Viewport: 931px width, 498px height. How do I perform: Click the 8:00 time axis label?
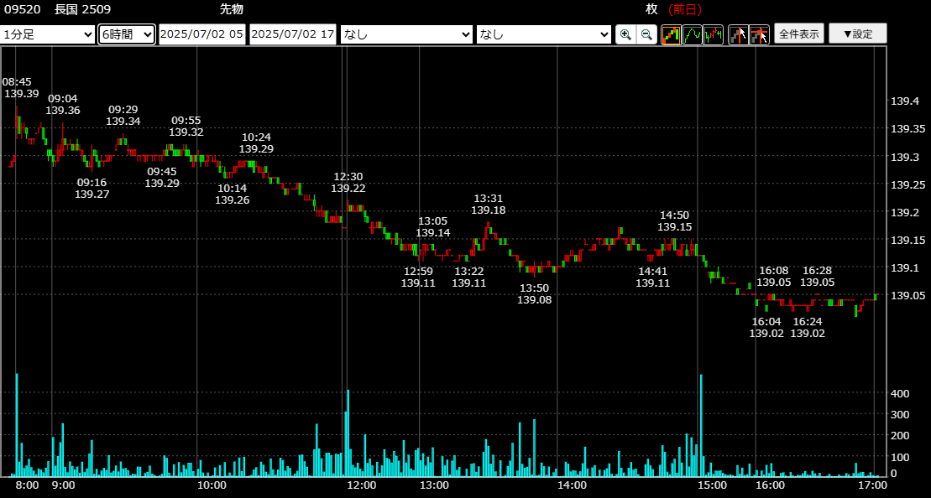click(x=28, y=485)
